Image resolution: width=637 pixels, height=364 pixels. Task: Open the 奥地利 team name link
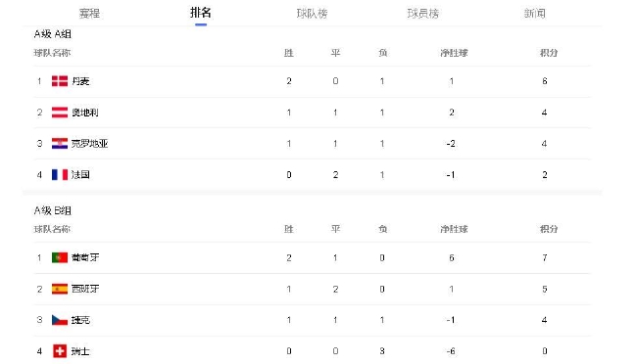(85, 113)
